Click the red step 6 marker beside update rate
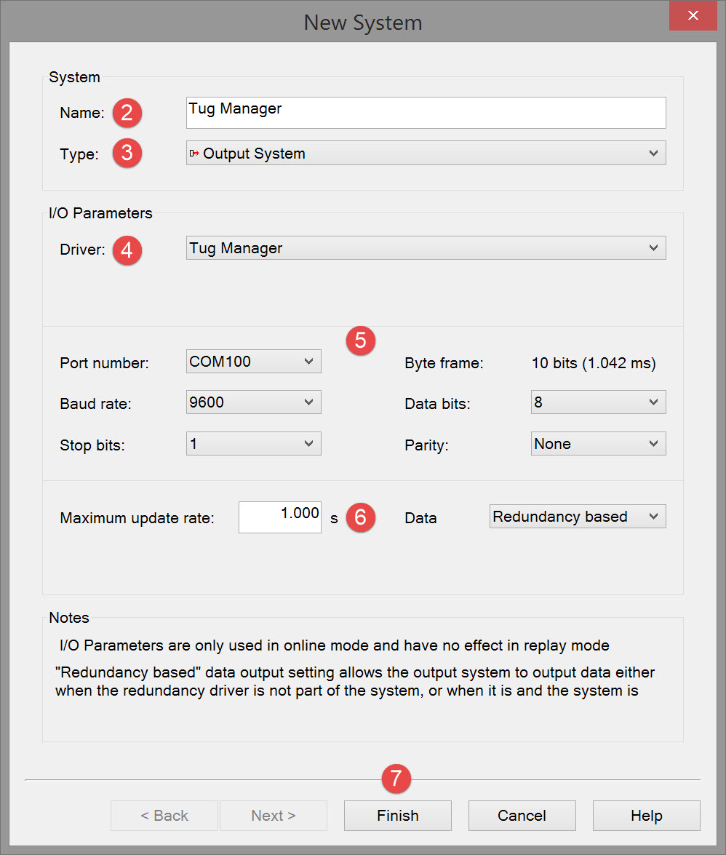Image resolution: width=726 pixels, height=855 pixels. click(360, 517)
